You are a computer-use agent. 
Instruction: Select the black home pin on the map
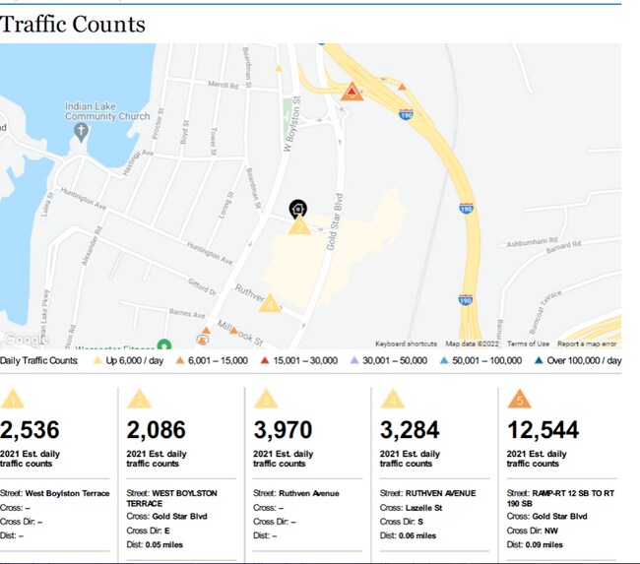[296, 209]
